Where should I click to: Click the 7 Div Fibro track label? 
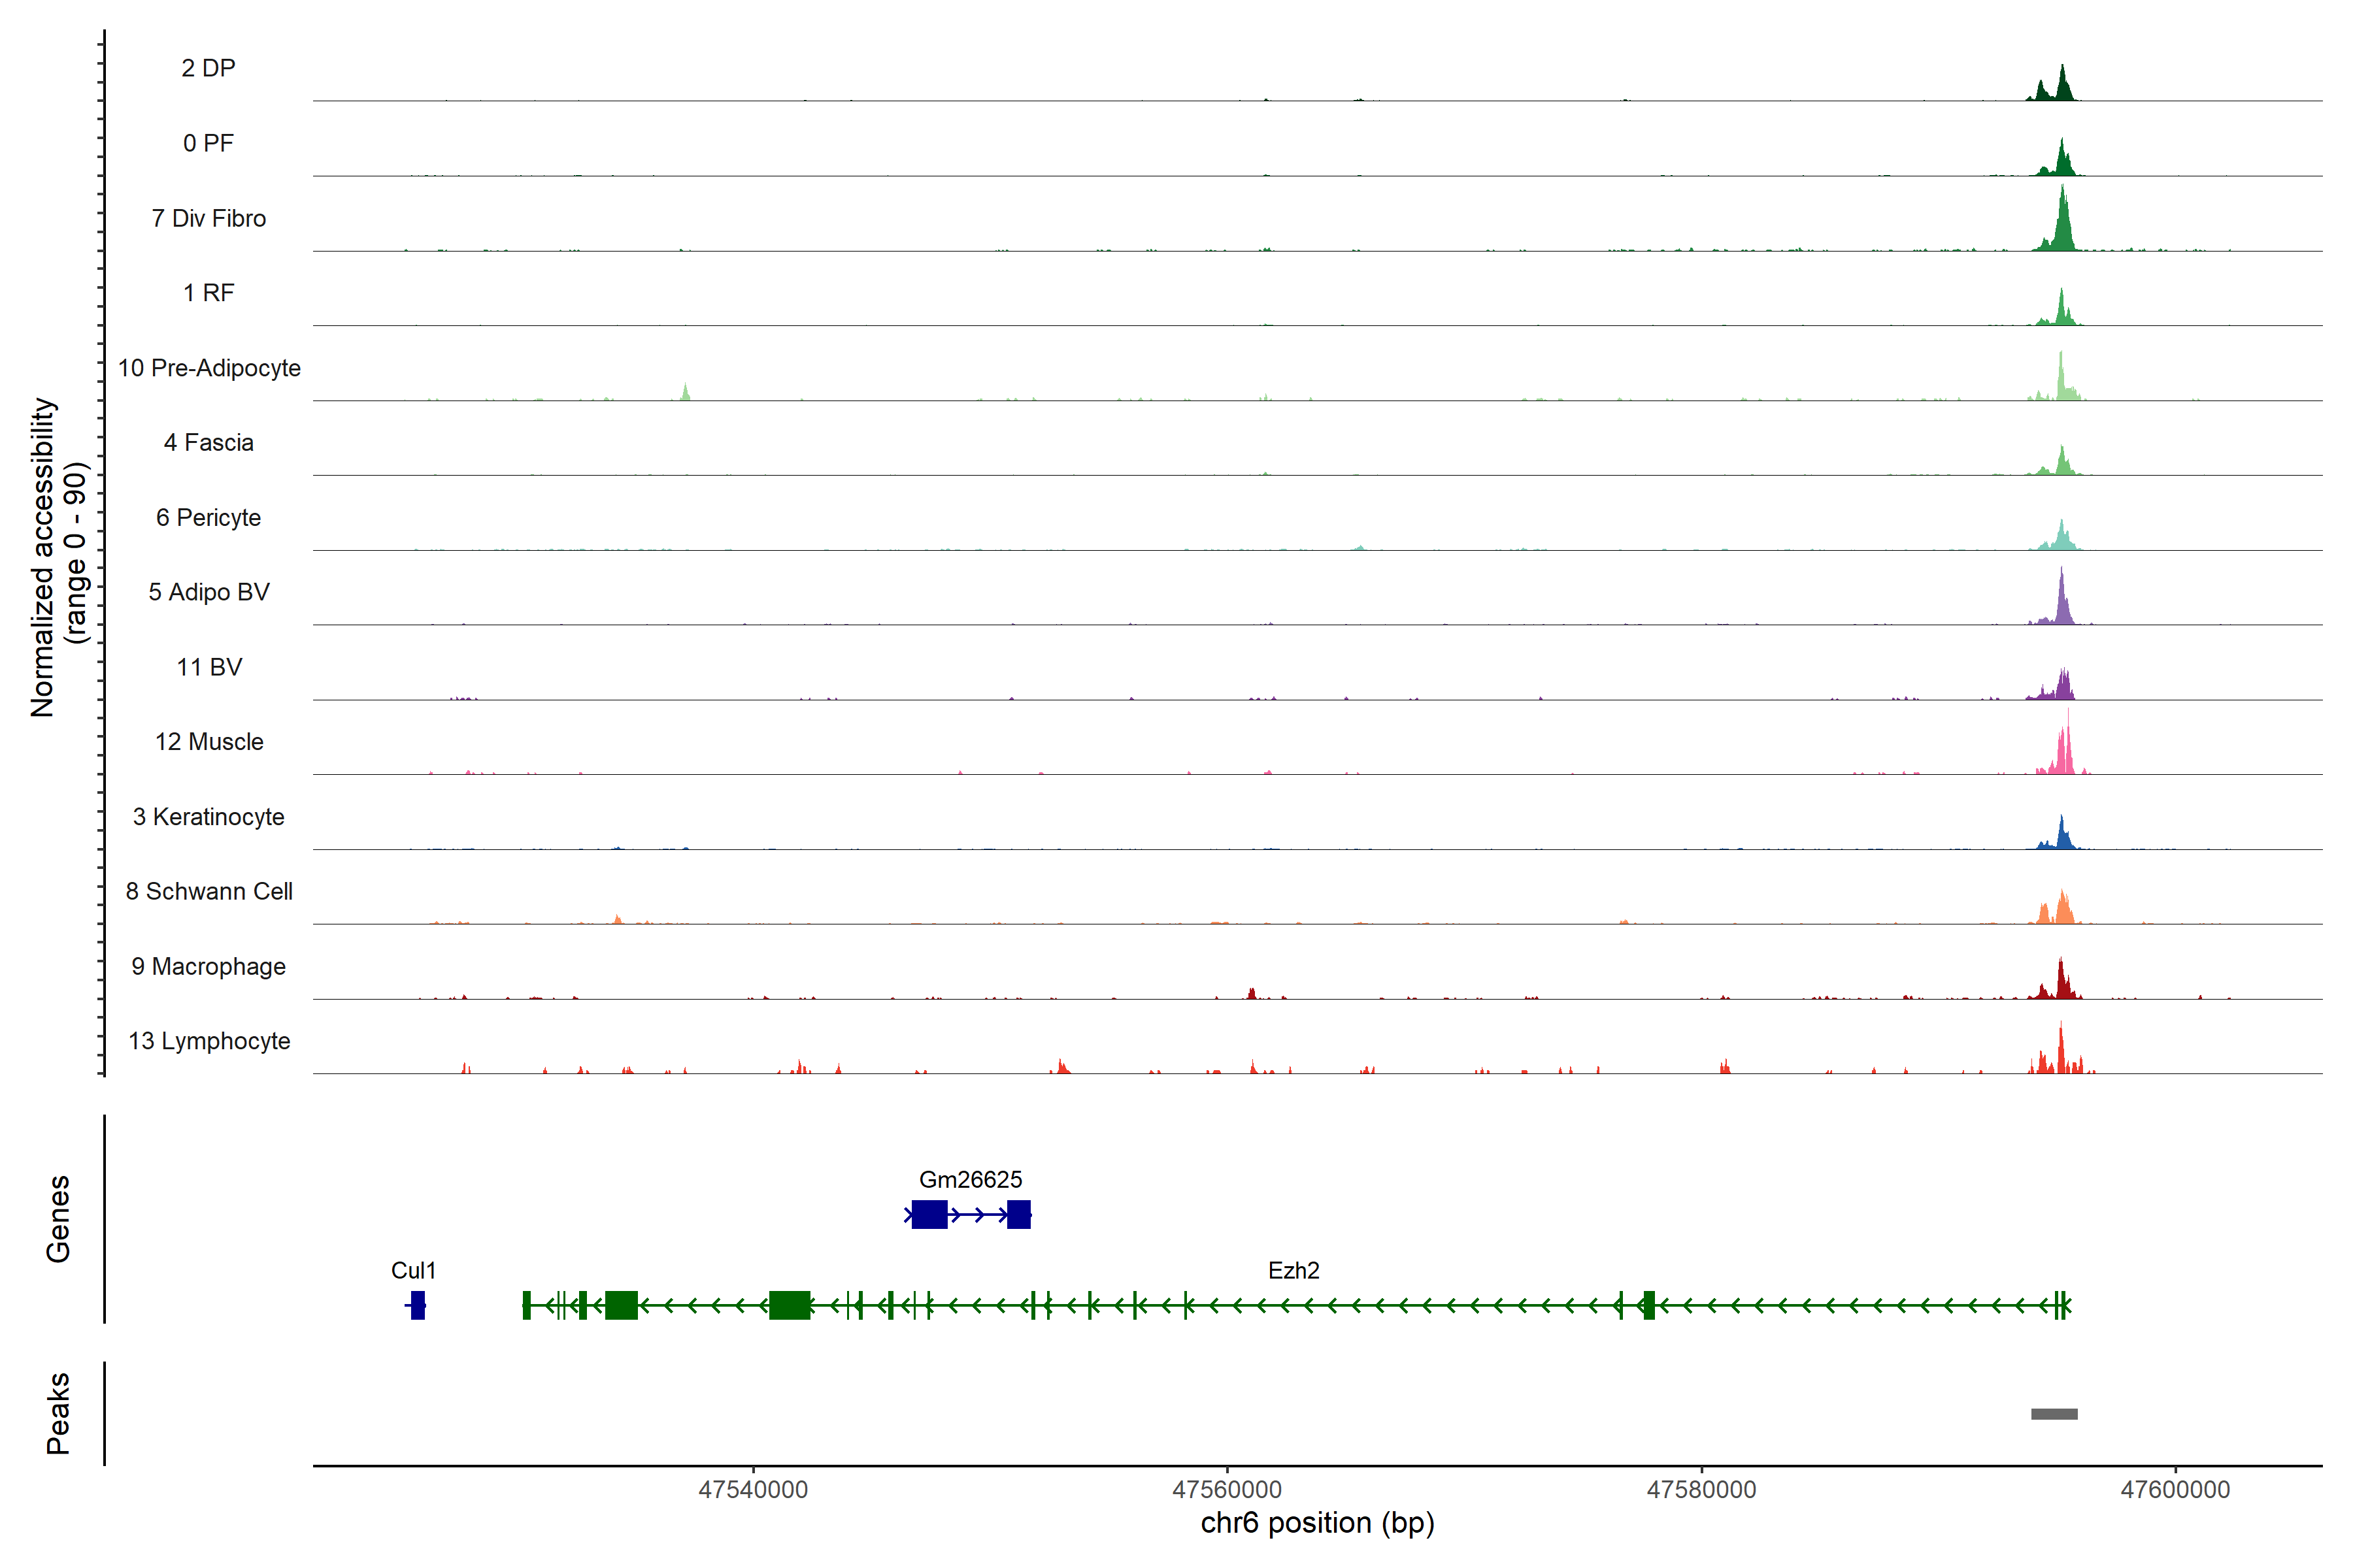point(208,218)
